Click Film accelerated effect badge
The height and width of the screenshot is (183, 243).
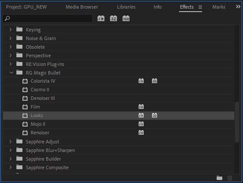pyautogui.click(x=141, y=107)
